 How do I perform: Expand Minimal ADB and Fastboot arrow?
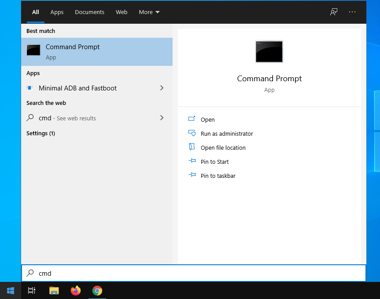(162, 88)
